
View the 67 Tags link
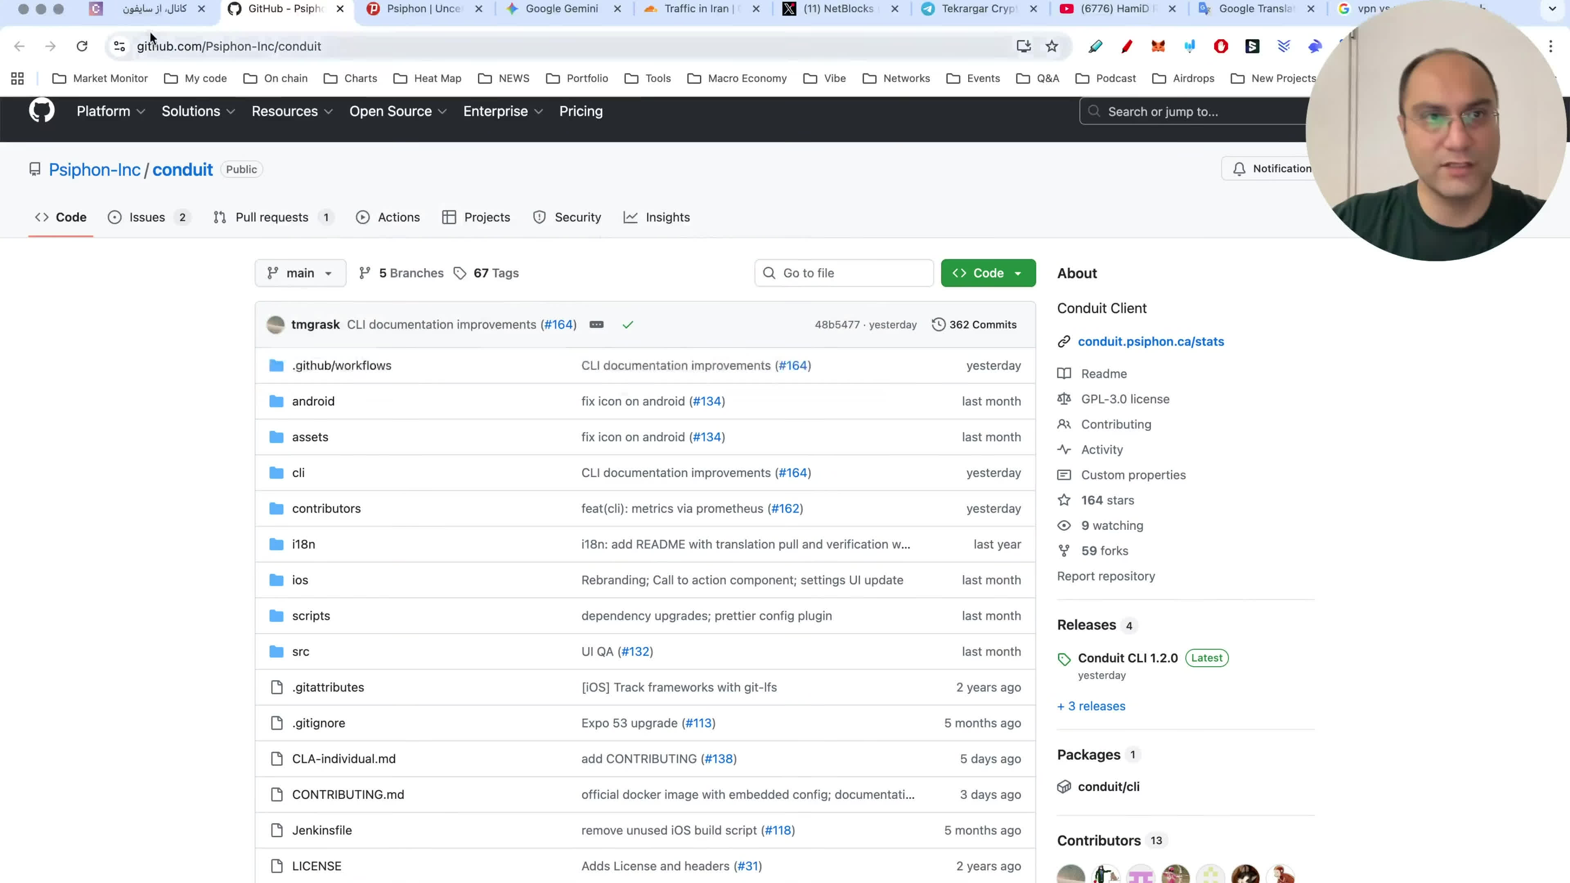[x=487, y=273]
